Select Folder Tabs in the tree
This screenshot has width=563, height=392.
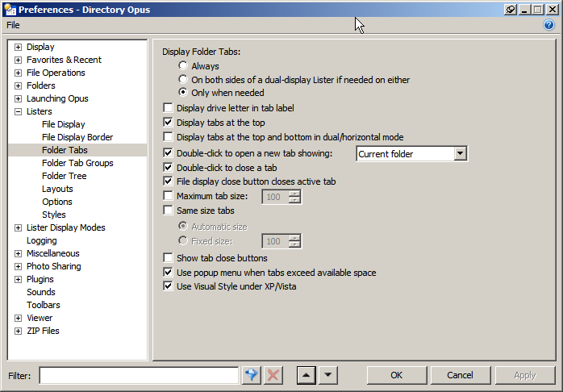click(x=65, y=150)
